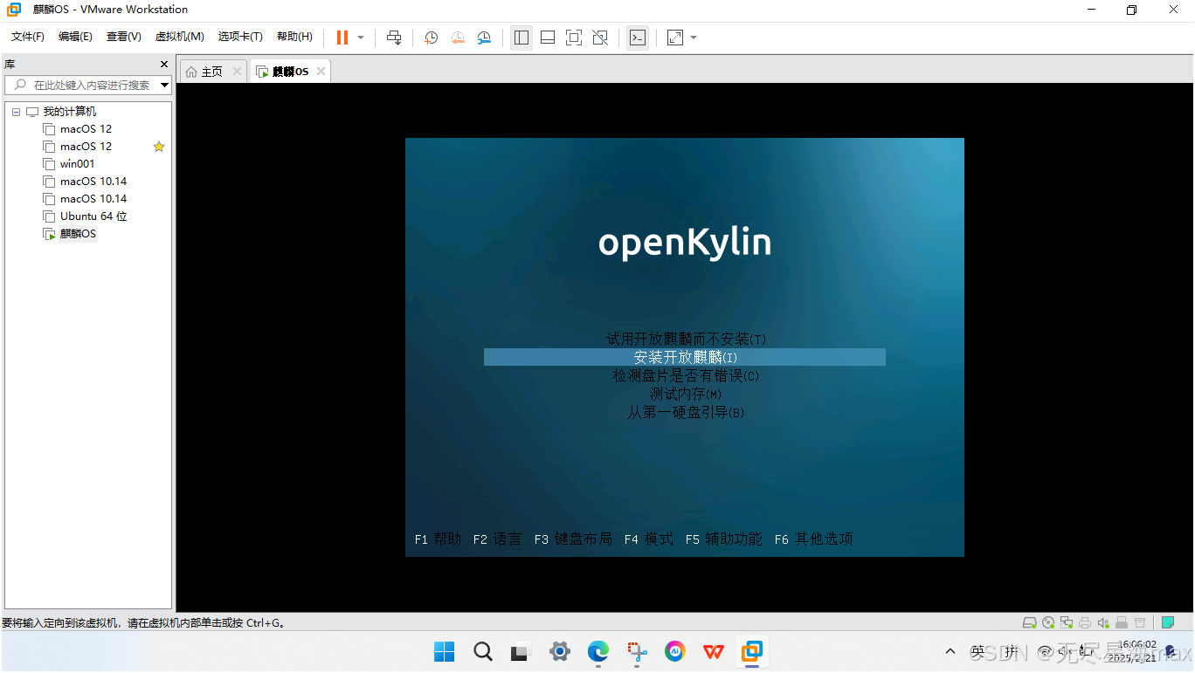This screenshot has width=1195, height=673.
Task: Open the 选项卡(T) menu
Action: (x=240, y=37)
